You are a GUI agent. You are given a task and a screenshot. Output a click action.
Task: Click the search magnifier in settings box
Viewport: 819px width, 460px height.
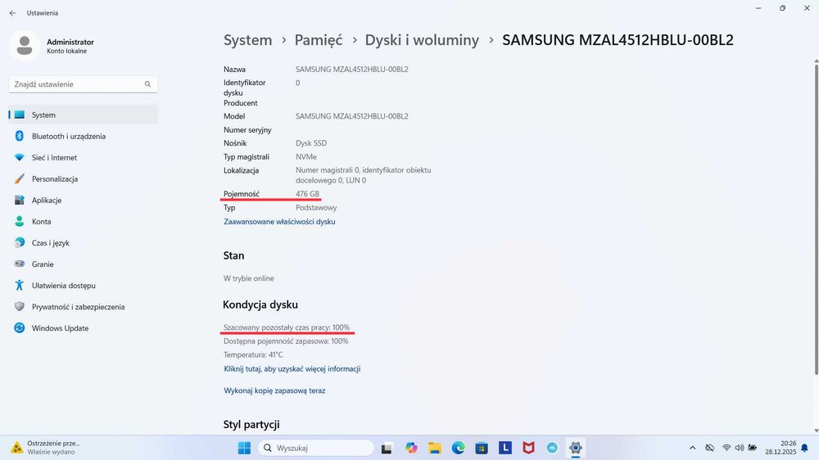[x=147, y=84]
